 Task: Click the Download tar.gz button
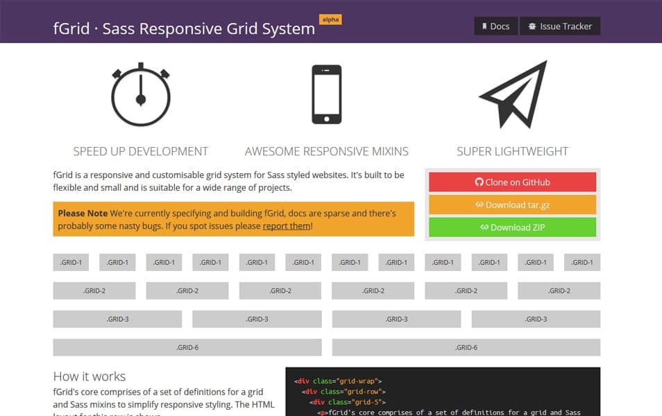coord(513,205)
